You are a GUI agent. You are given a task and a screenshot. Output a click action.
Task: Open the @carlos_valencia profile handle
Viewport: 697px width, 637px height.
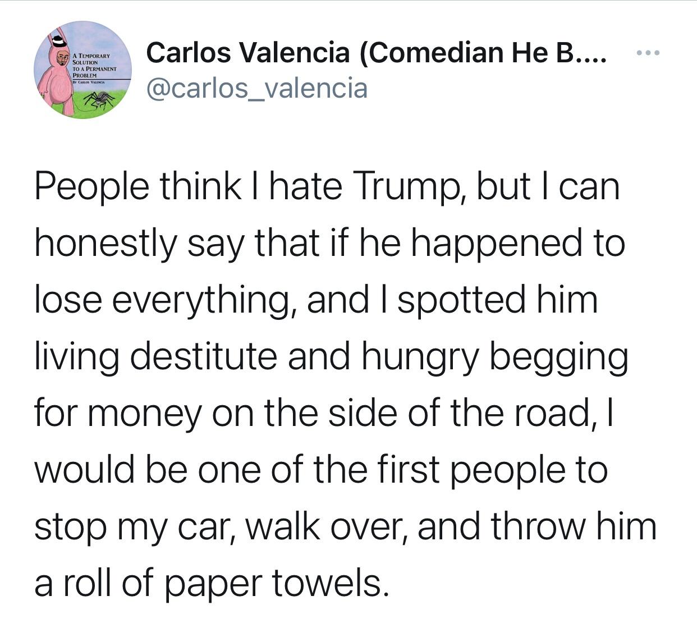(x=258, y=87)
